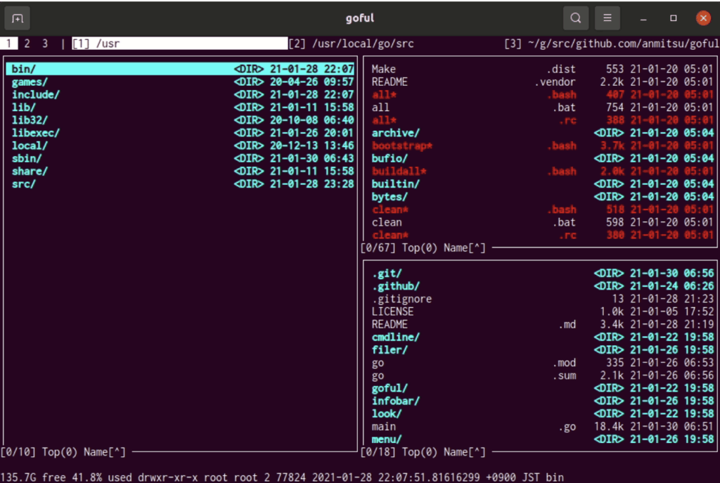Select the [3] ~/g/src/github.com/anmitsu/goful pane header

[612, 44]
